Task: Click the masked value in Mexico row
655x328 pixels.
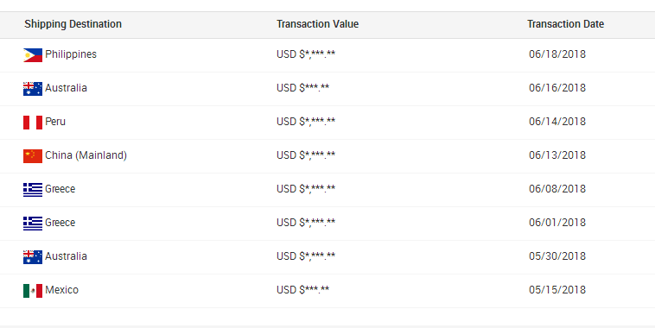Action: coord(302,290)
